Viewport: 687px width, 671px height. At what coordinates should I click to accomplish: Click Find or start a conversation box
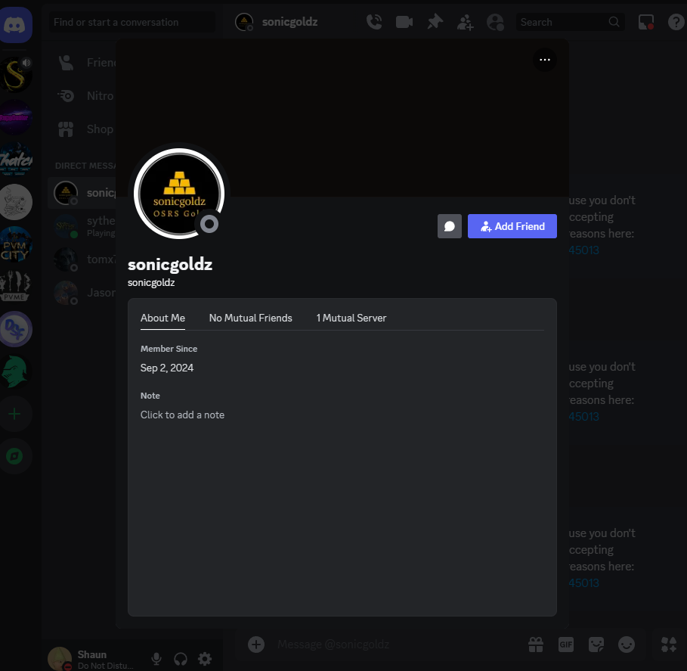(x=132, y=23)
